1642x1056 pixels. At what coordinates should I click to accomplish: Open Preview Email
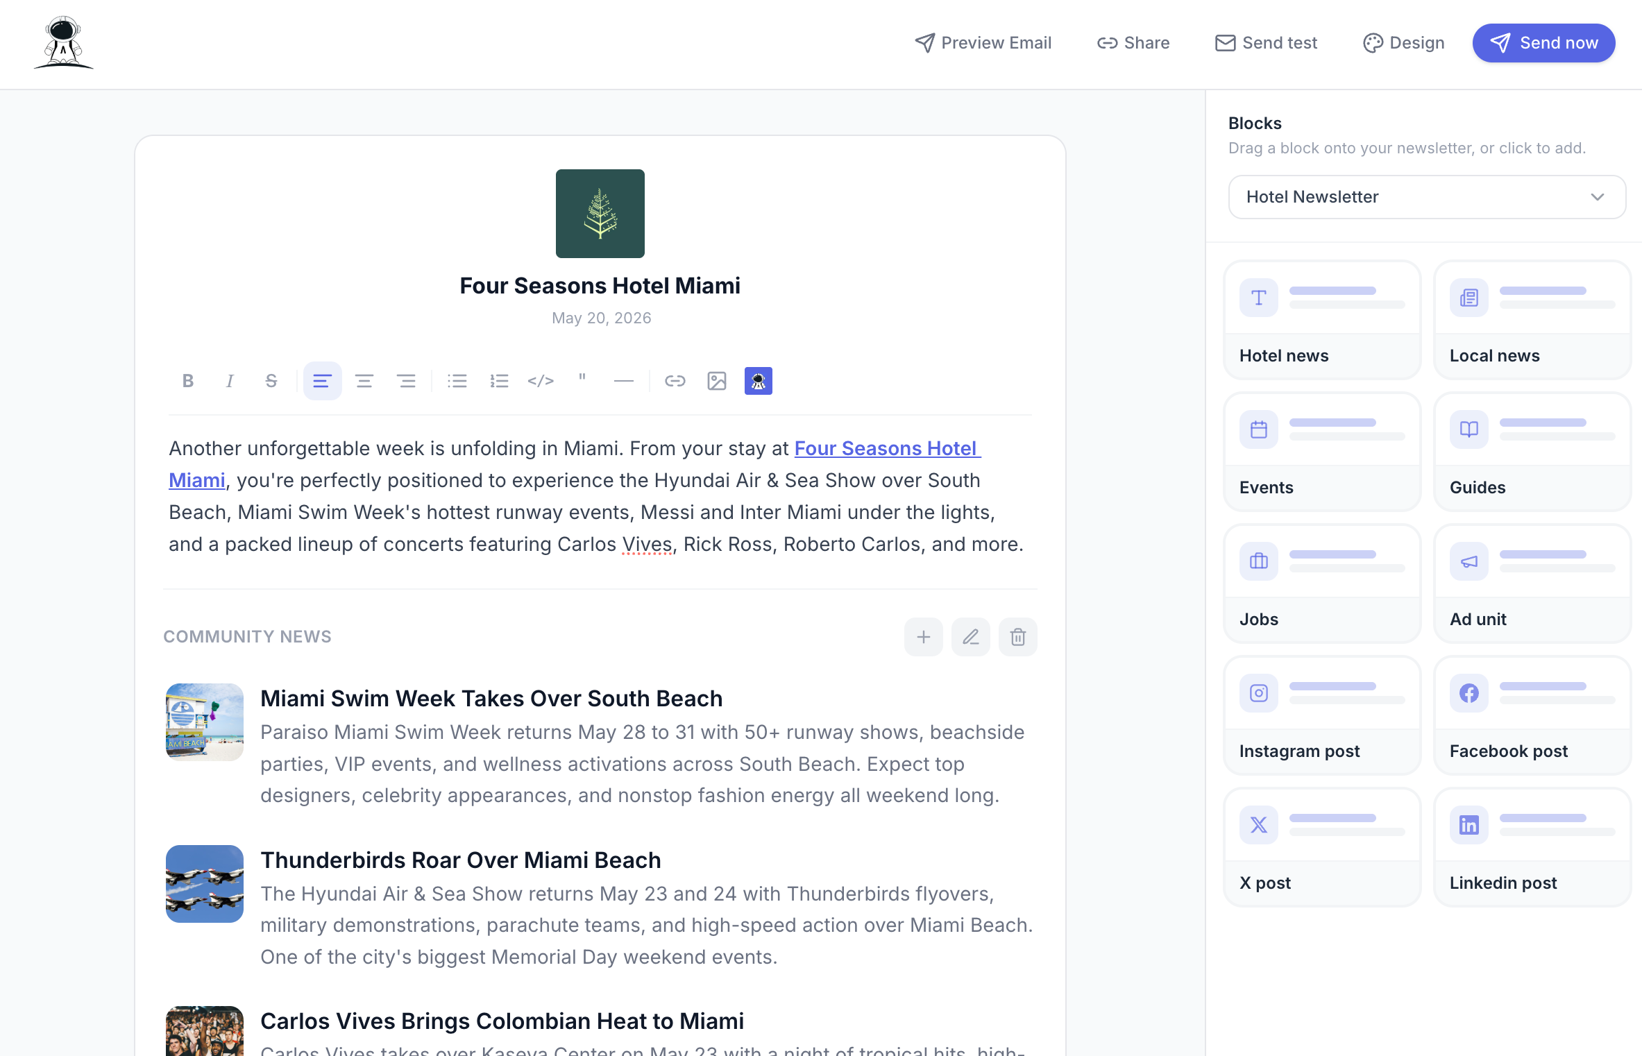point(983,43)
